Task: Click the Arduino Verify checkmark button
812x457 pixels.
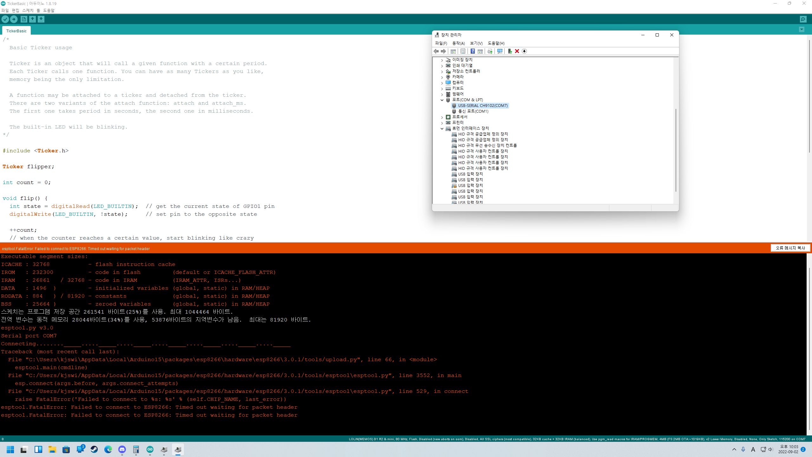Action: pos(5,19)
